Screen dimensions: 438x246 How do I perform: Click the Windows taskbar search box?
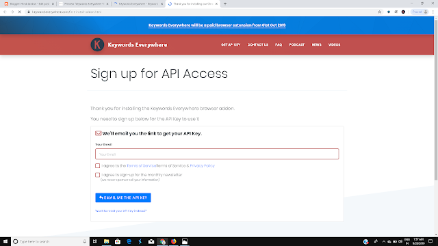tap(50, 241)
